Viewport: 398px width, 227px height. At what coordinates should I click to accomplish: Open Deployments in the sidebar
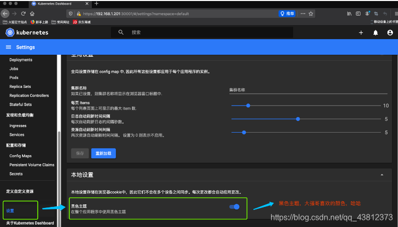coord(21,60)
